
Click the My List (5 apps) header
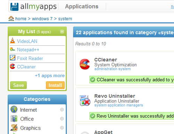click(34, 31)
